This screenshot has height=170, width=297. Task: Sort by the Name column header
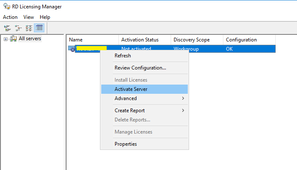92,40
